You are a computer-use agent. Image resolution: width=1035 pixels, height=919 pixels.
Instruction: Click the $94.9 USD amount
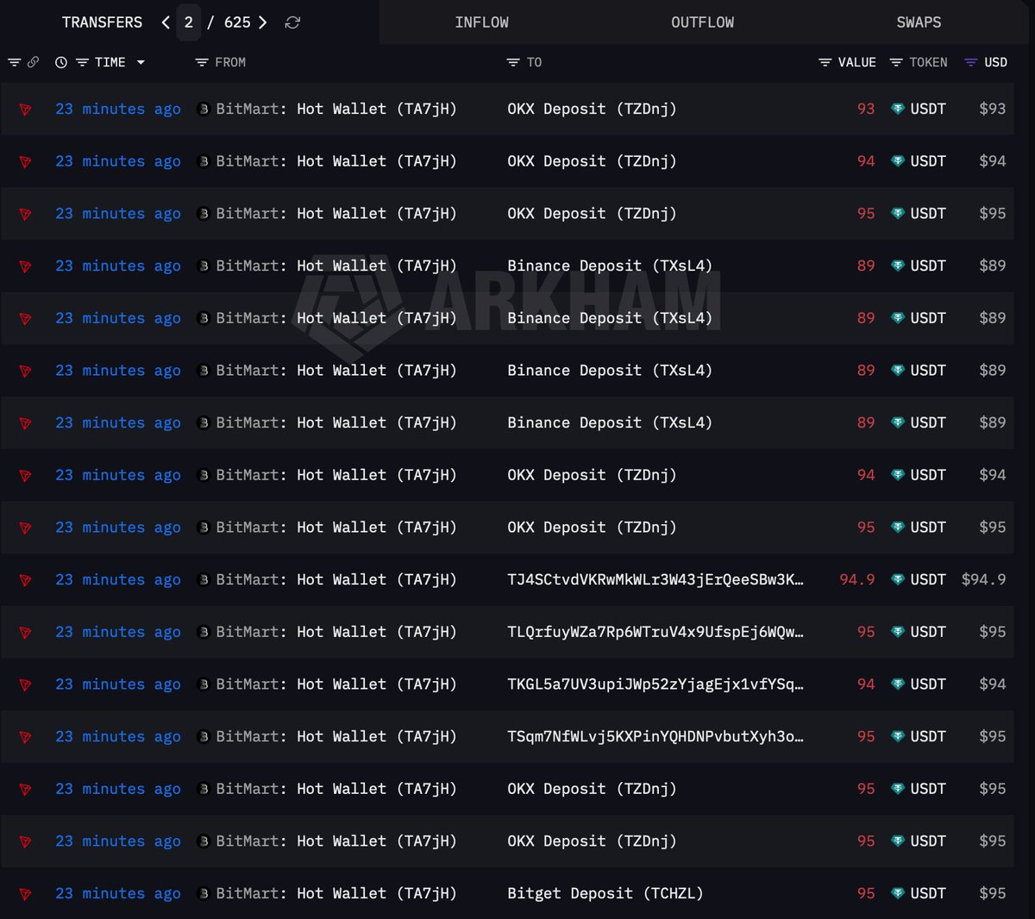[x=984, y=579]
